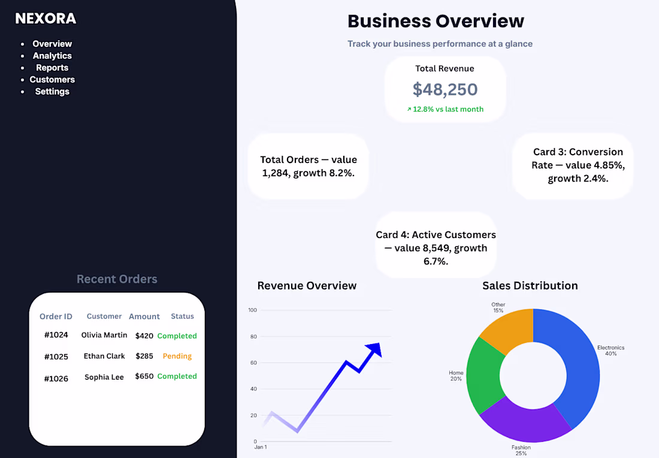Click the Completed status for Sophia Lee
Viewport: 659px width, 458px height.
tap(177, 376)
